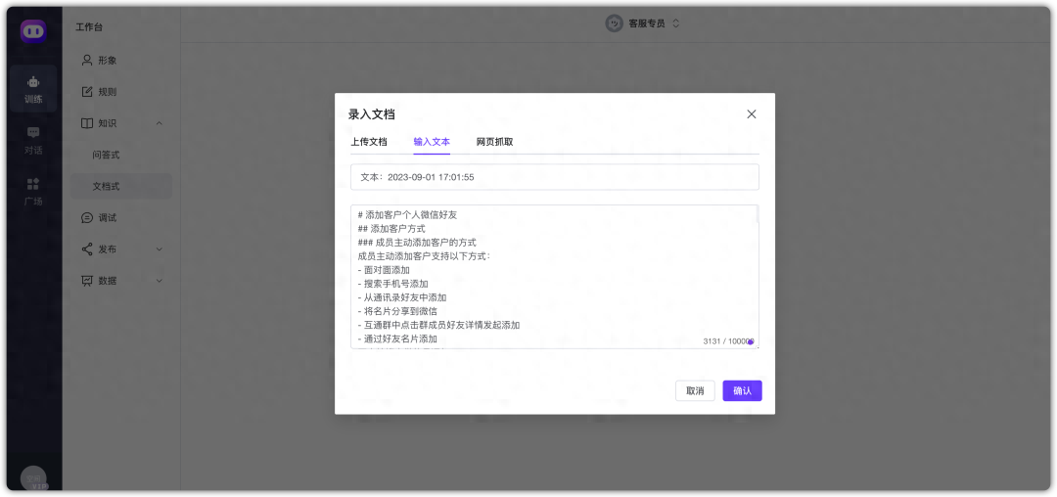Viewport: 1057px width, 497px height.
Task: Collapse the 知识 menu group
Action: (160, 123)
